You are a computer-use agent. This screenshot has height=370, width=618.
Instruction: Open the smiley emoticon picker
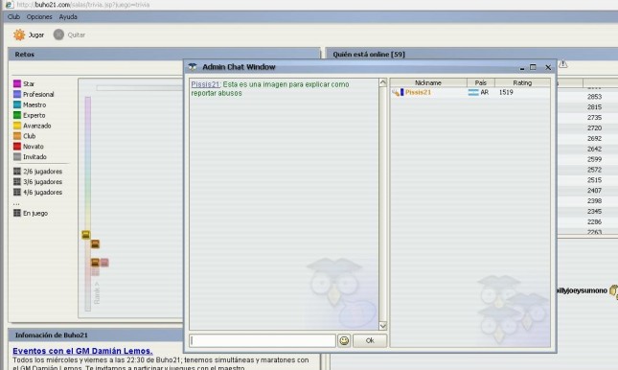[344, 340]
